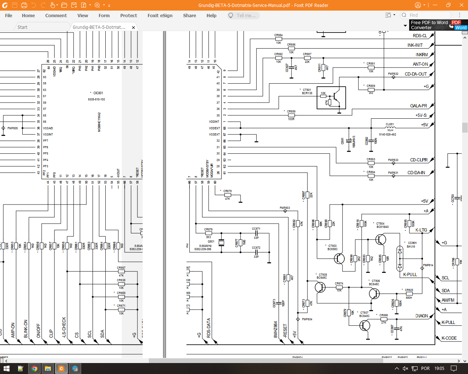Open Google Chrome from the taskbar

pyautogui.click(x=34, y=369)
